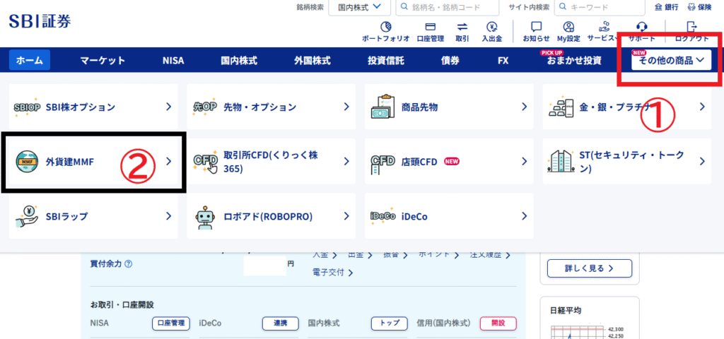This screenshot has width=724, height=339.
Task: Open 口座管理 card icon in header
Action: [x=430, y=26]
